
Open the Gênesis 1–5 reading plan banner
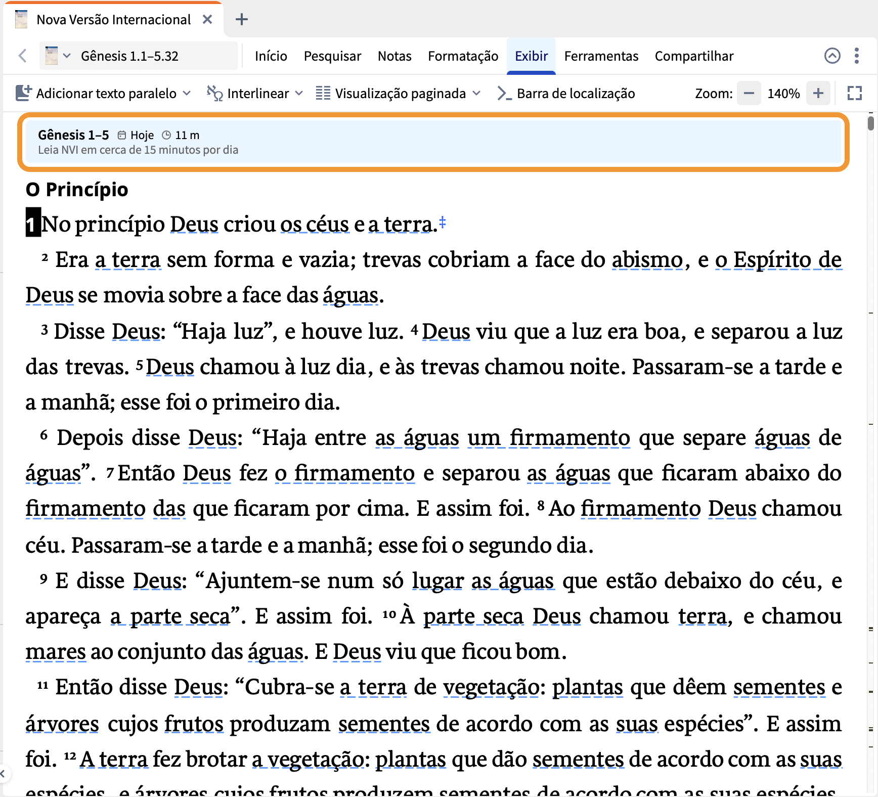(433, 142)
